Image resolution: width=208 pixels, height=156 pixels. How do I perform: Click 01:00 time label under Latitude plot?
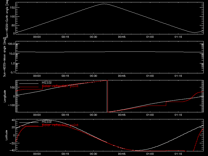(x=150, y=154)
